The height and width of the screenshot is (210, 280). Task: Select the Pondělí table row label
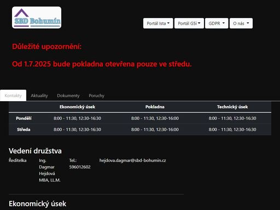(24, 118)
